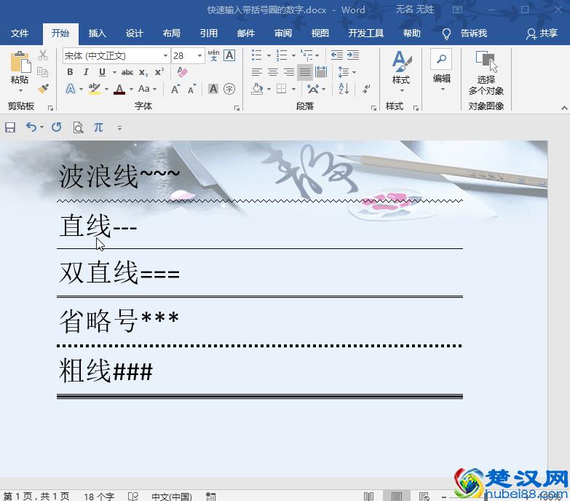Save document from quick access toolbar
The width and height of the screenshot is (570, 501).
click(9, 127)
